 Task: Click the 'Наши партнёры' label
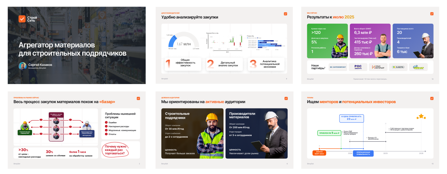coord(318,67)
